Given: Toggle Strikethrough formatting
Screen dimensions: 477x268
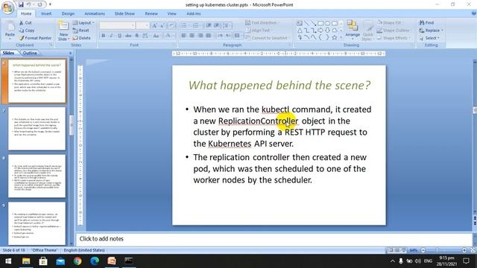Looking at the screenshot, I should click(x=128, y=36).
